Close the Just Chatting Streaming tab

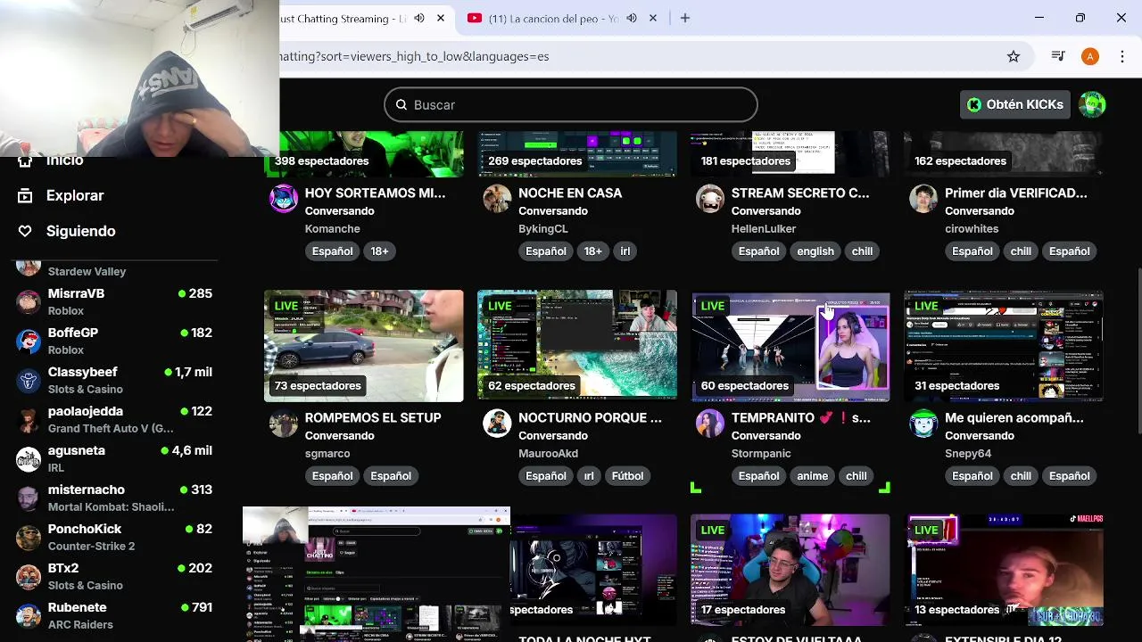tap(441, 18)
